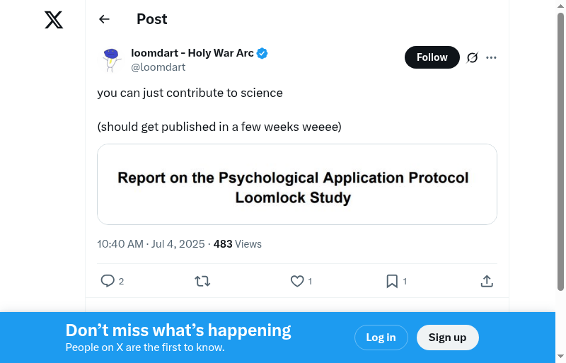The image size is (566, 363).
Task: Open the @loomdart handle link
Action: coord(158,67)
